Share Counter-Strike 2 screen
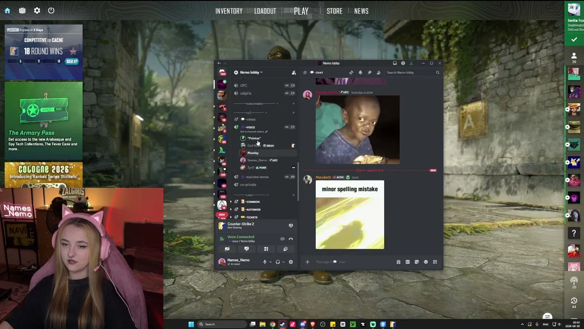Screen dimensions: 584x329 click(x=291, y=225)
